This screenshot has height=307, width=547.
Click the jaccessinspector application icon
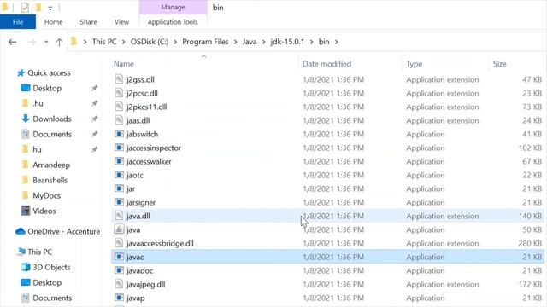coord(119,148)
